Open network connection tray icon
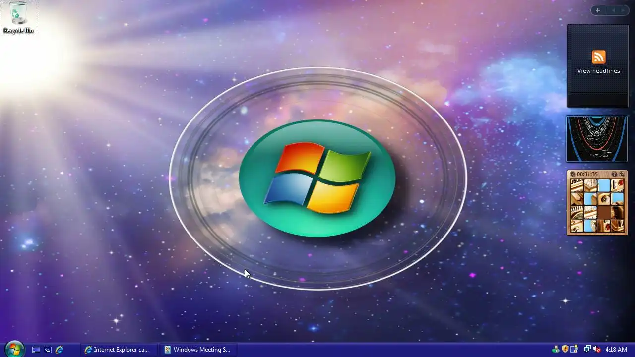Screen dimensions: 635x357 coord(587,350)
